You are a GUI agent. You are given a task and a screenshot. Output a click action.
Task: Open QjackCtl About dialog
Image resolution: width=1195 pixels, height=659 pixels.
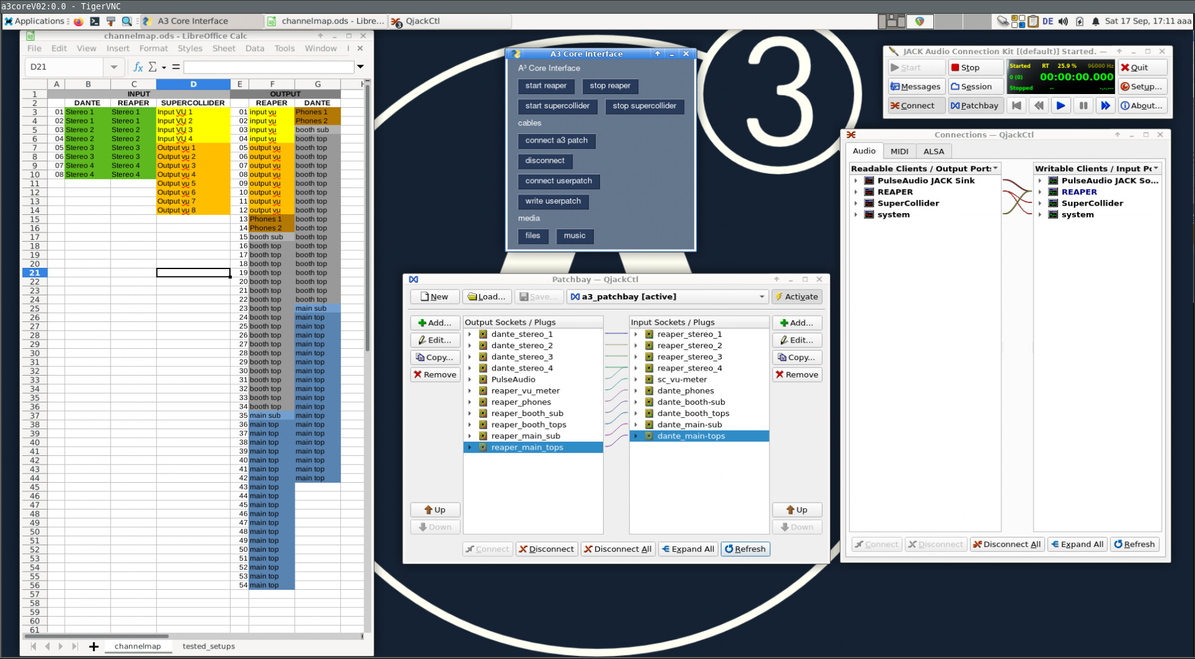pyautogui.click(x=1143, y=105)
